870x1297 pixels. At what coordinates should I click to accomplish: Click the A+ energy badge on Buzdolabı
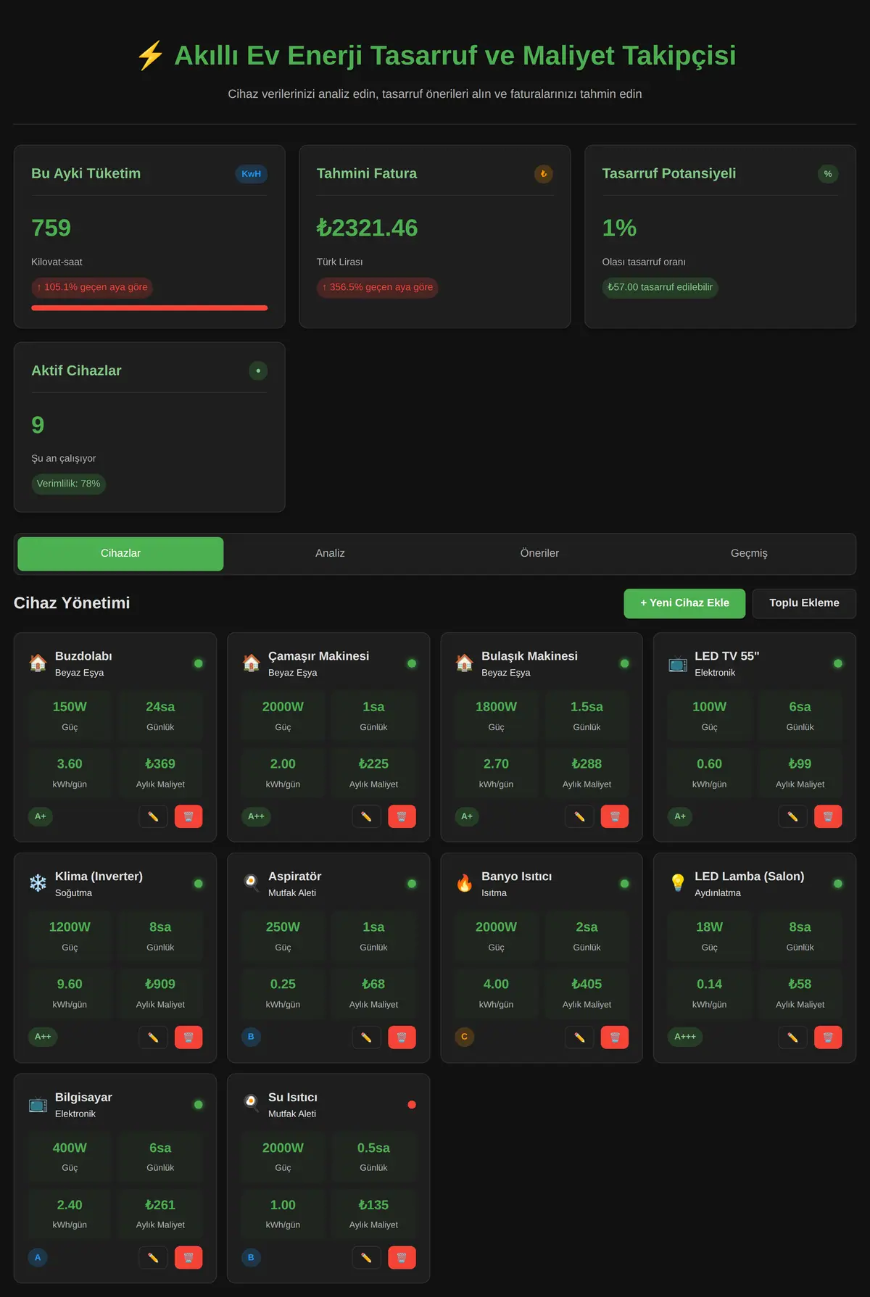click(41, 816)
